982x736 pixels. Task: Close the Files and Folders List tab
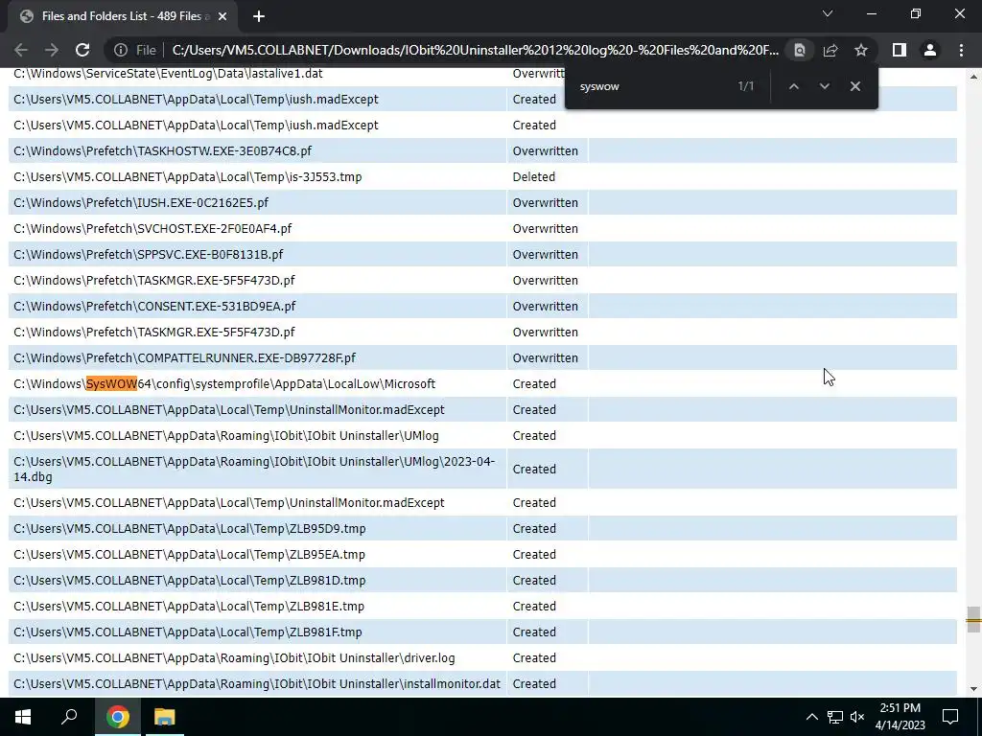[x=222, y=16]
